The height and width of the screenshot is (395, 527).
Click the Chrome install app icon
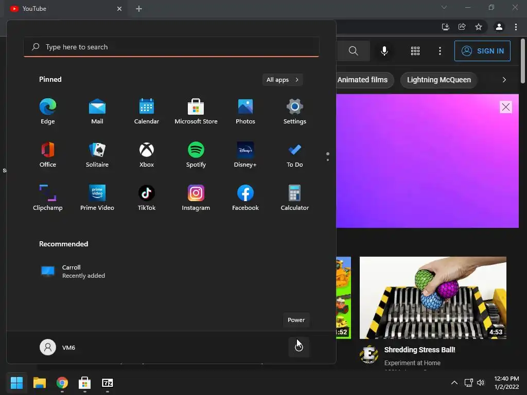tap(446, 27)
